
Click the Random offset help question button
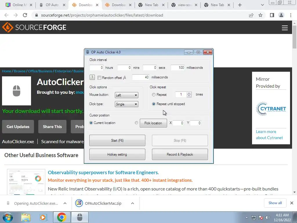pyautogui.click(x=92, y=77)
